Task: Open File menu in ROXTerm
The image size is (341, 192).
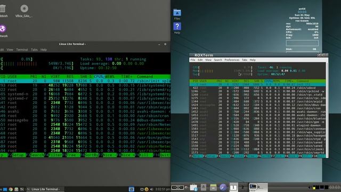Action: 193,60
